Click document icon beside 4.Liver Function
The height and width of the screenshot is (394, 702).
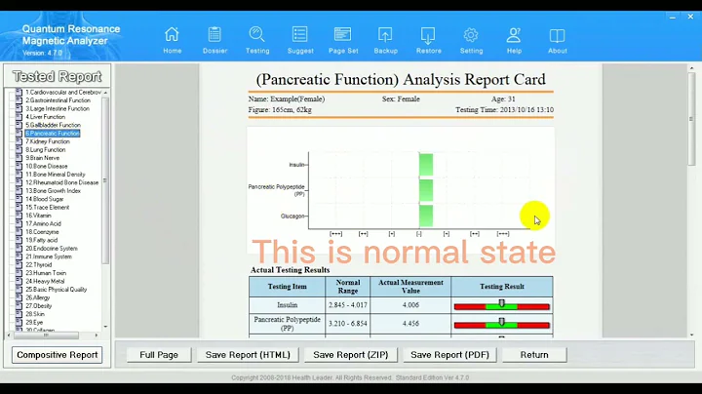tap(19, 117)
